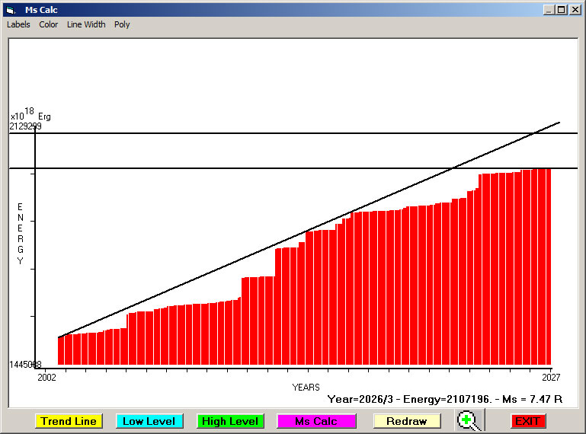Open the Line Width menu
This screenshot has width=586, height=434.
coord(86,24)
